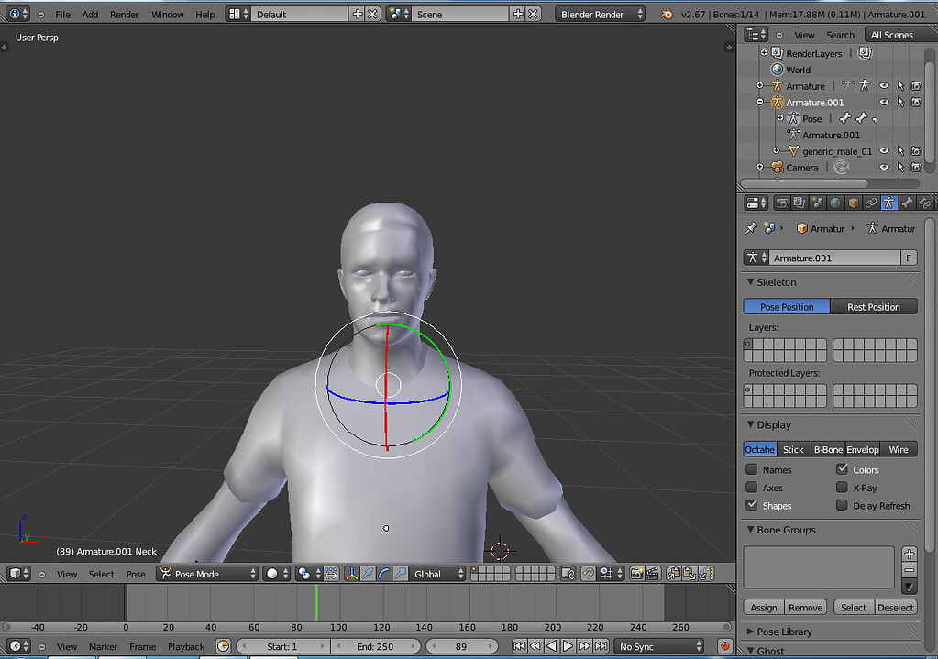Click the render camera icon in 3D header
The image size is (938, 659).
[x=636, y=574]
